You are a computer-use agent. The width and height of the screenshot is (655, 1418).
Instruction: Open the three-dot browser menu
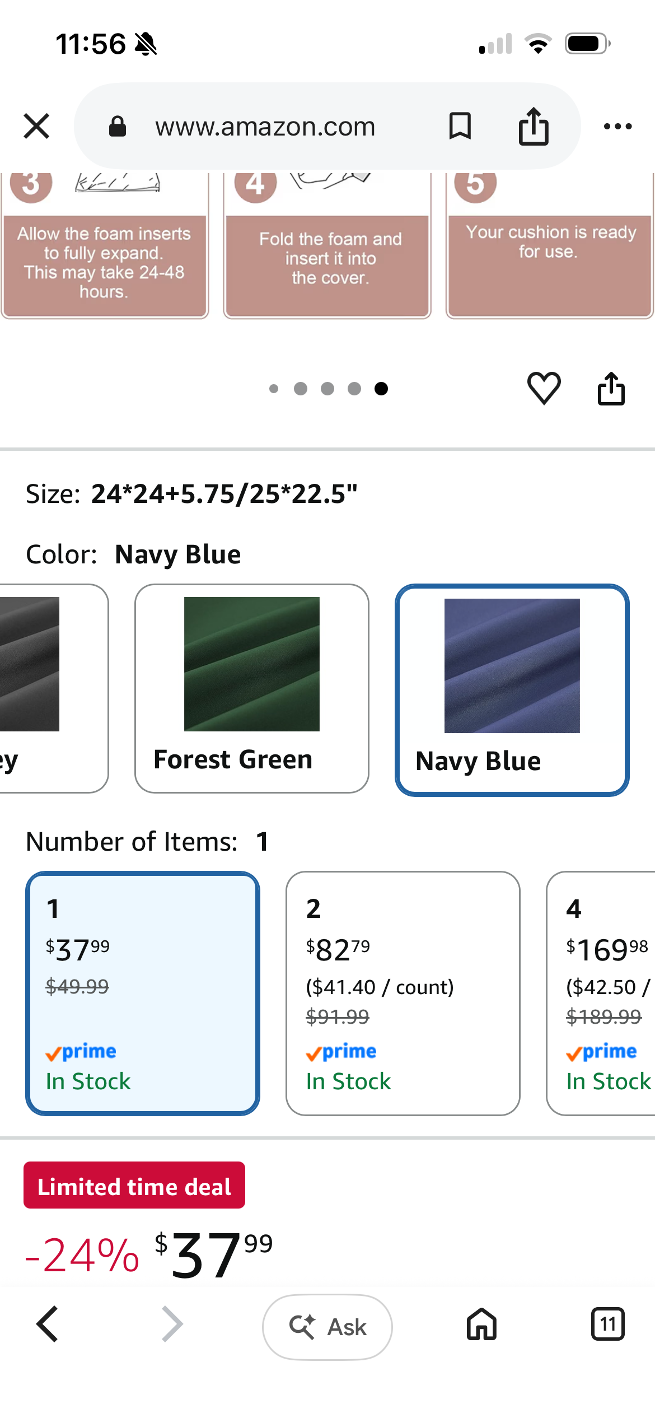click(x=617, y=126)
